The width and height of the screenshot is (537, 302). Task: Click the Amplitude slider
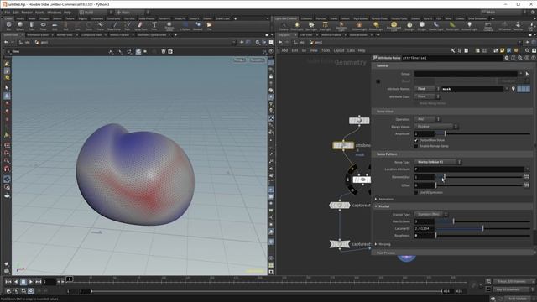click(x=483, y=134)
